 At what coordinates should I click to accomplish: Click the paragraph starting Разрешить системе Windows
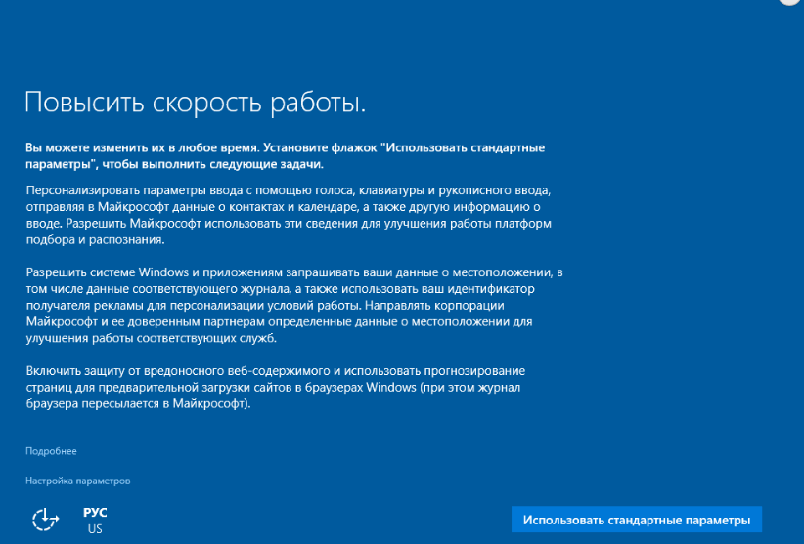(x=294, y=305)
